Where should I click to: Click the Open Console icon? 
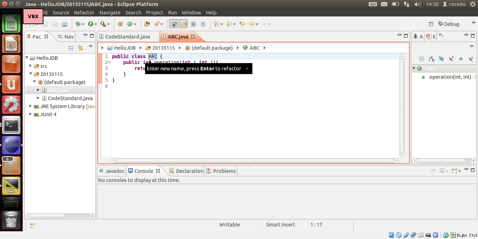[455, 171]
